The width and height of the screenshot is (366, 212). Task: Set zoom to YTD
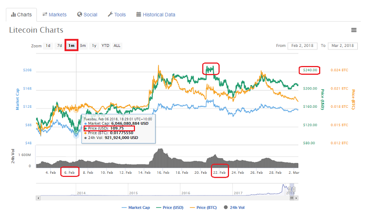coord(105,46)
